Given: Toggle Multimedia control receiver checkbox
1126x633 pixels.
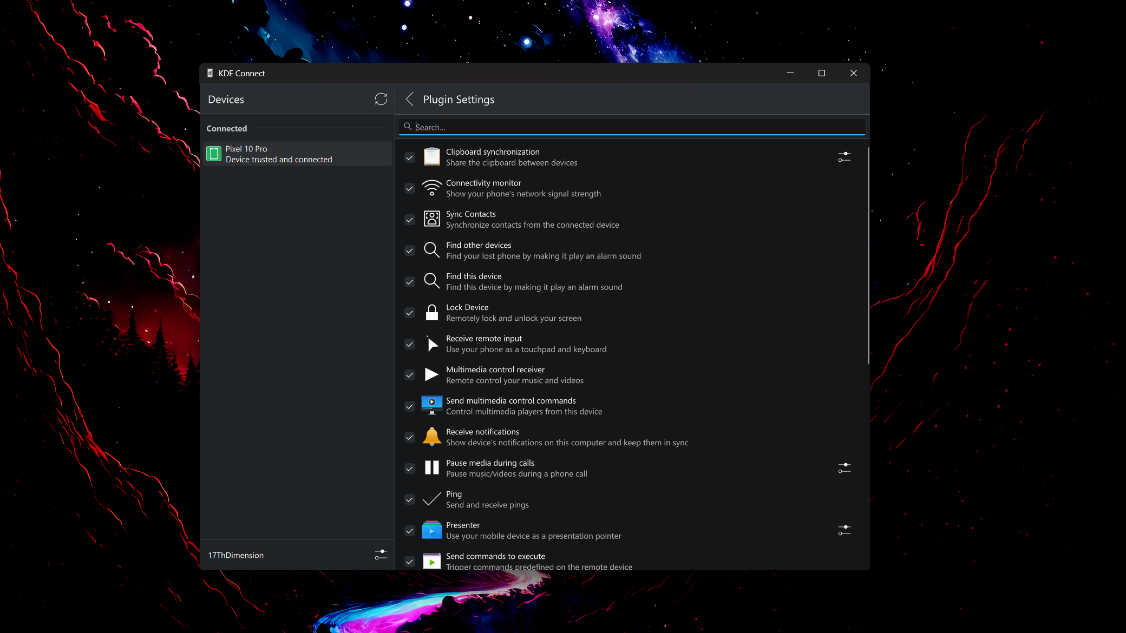Looking at the screenshot, I should click(x=410, y=375).
